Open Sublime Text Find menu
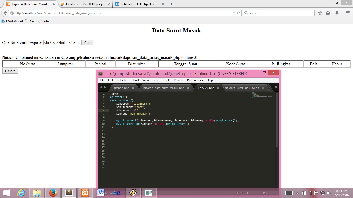The height and width of the screenshot is (198, 353). point(136,80)
